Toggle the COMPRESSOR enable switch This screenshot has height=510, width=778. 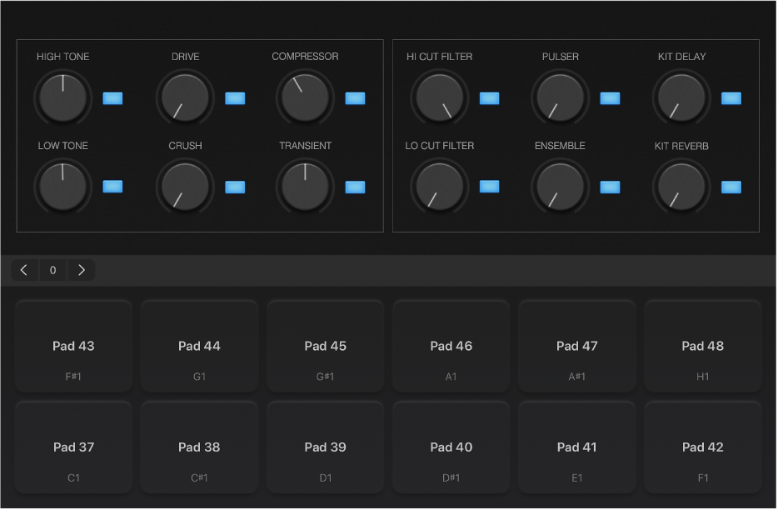[x=355, y=98]
